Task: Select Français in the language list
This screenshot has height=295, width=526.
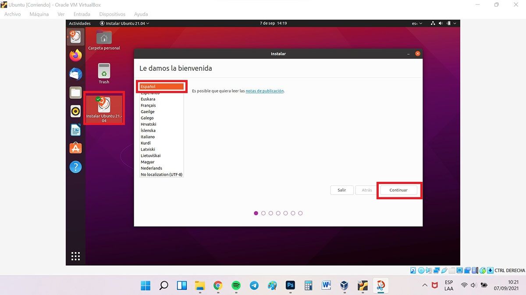Action: pyautogui.click(x=148, y=105)
